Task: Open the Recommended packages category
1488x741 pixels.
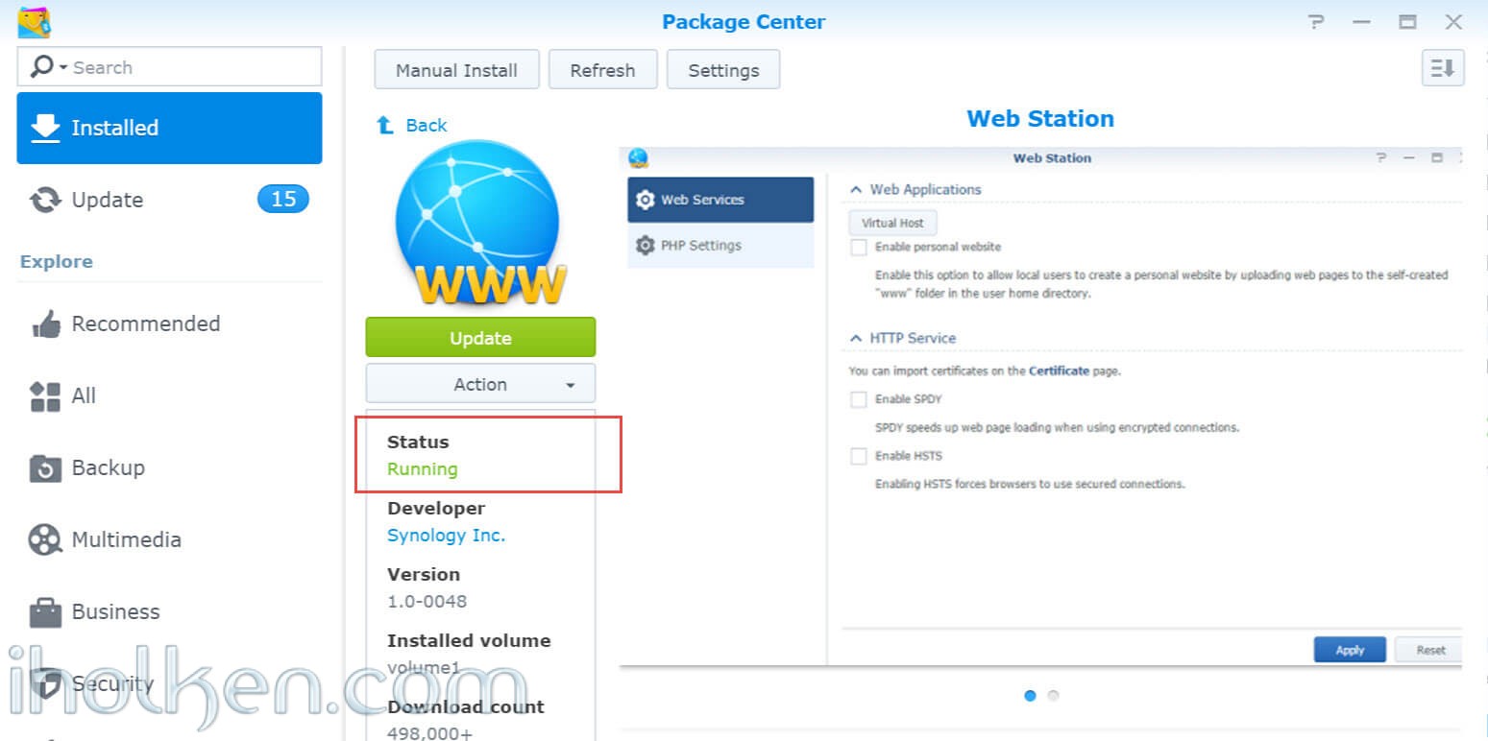Action: 169,324
